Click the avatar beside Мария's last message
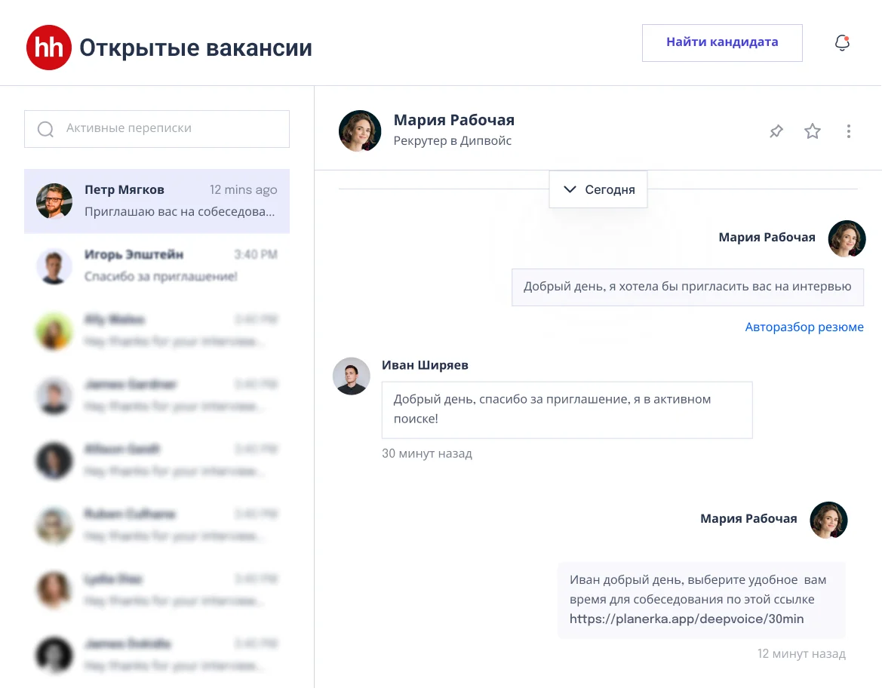Viewport: 882px width, 694px height. (828, 520)
